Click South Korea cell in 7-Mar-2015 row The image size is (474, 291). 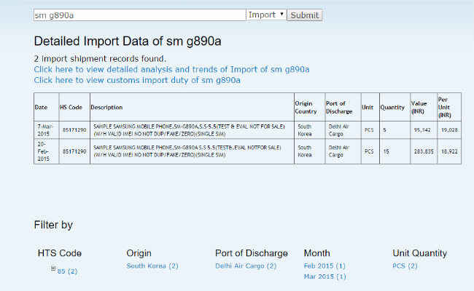click(x=309, y=130)
